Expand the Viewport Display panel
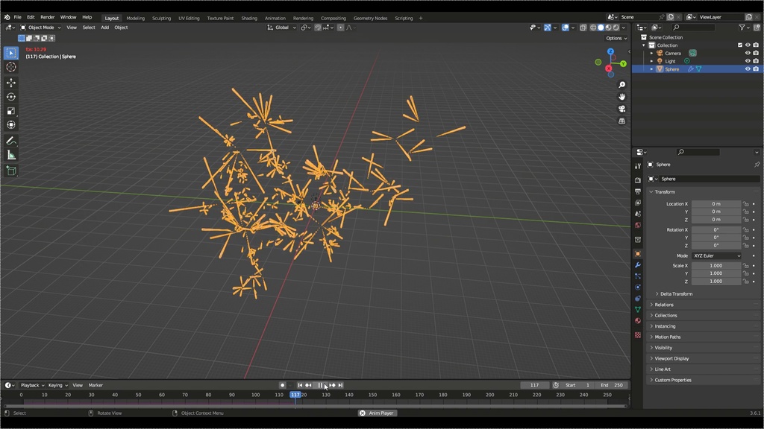Image resolution: width=764 pixels, height=429 pixels. [671, 358]
